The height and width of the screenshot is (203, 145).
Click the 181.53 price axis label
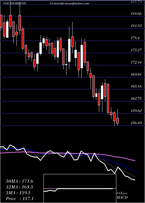136,26
